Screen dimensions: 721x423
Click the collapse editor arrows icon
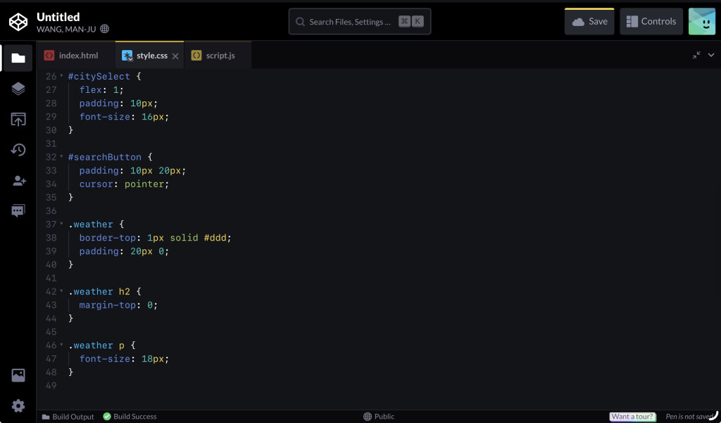pyautogui.click(x=696, y=55)
